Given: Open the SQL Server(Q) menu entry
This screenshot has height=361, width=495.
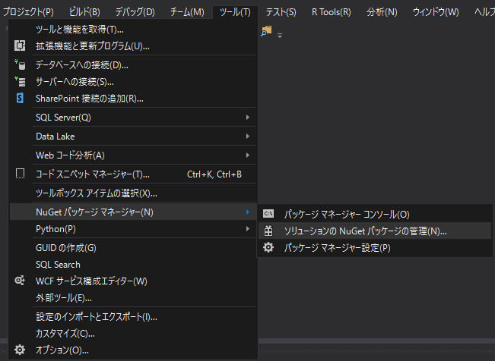Looking at the screenshot, I should [x=133, y=118].
